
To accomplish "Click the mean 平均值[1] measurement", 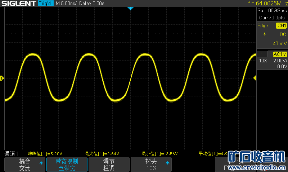I will [213, 154].
